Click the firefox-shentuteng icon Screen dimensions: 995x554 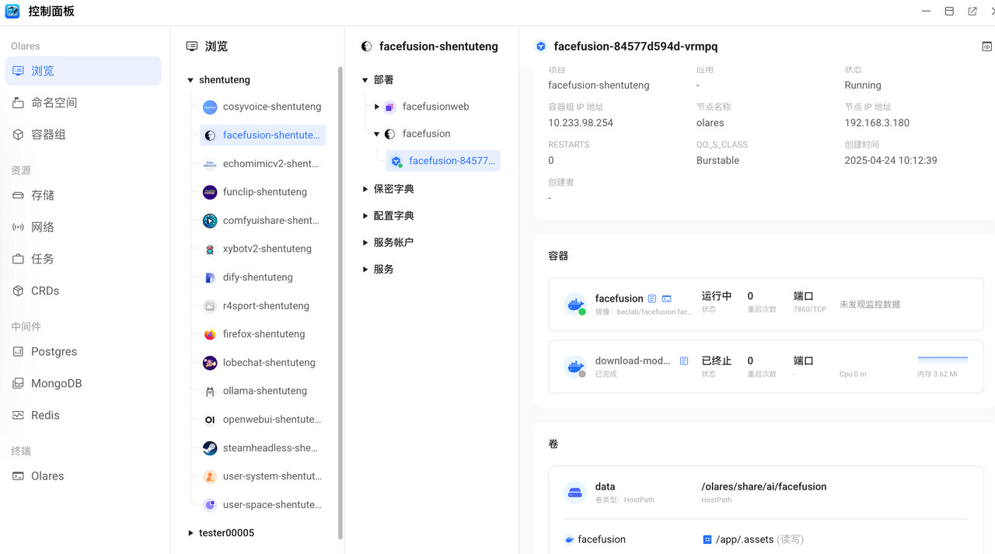point(210,334)
